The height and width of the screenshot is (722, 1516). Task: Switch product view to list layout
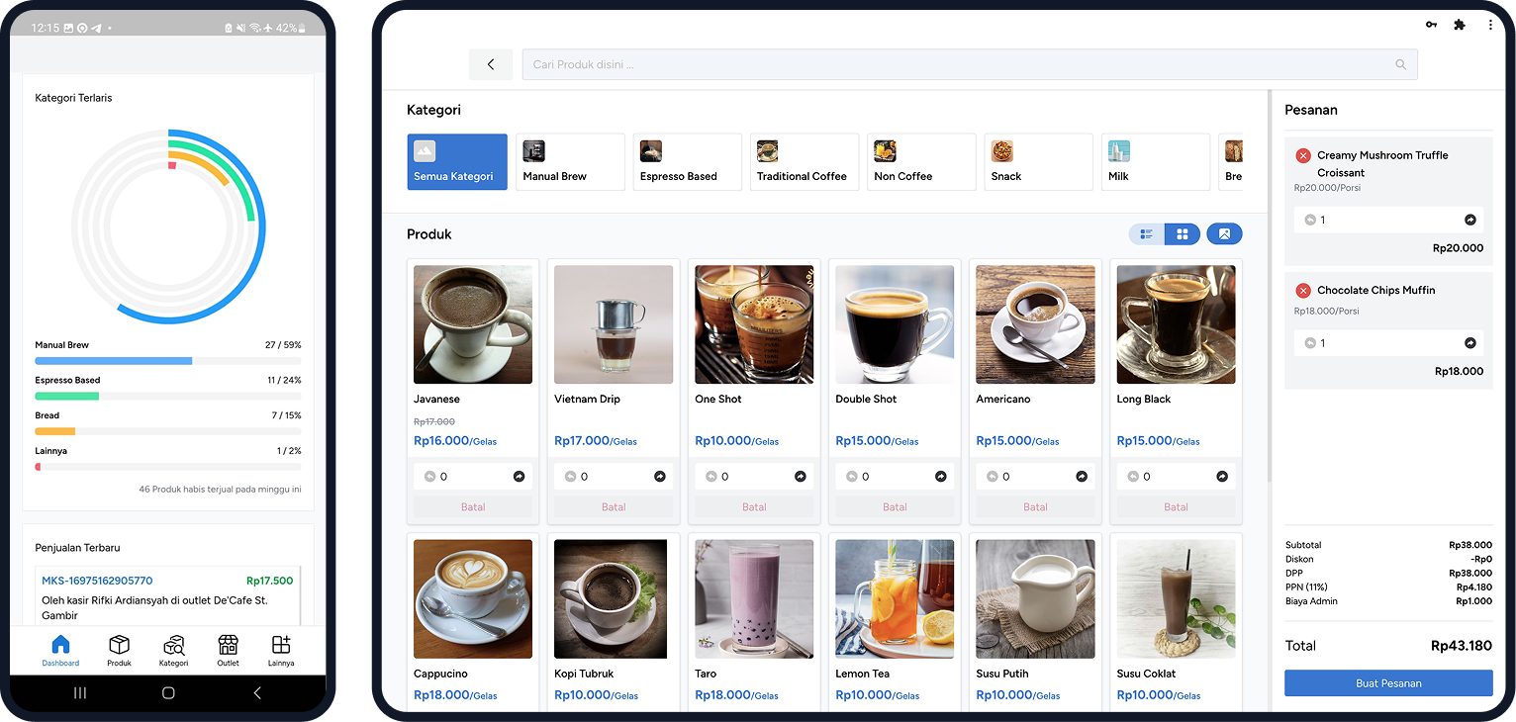click(1147, 234)
